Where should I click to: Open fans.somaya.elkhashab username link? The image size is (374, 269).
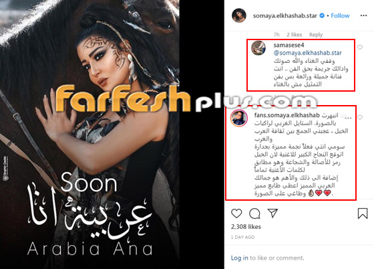pyautogui.click(x=287, y=115)
